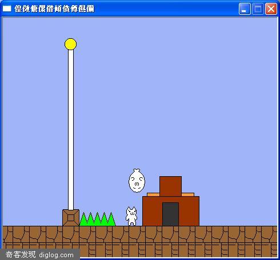Click the castle's upper tower block

[x=170, y=186]
